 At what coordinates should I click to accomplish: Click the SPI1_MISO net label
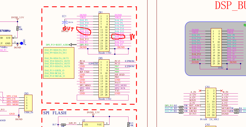(x=12, y=102)
